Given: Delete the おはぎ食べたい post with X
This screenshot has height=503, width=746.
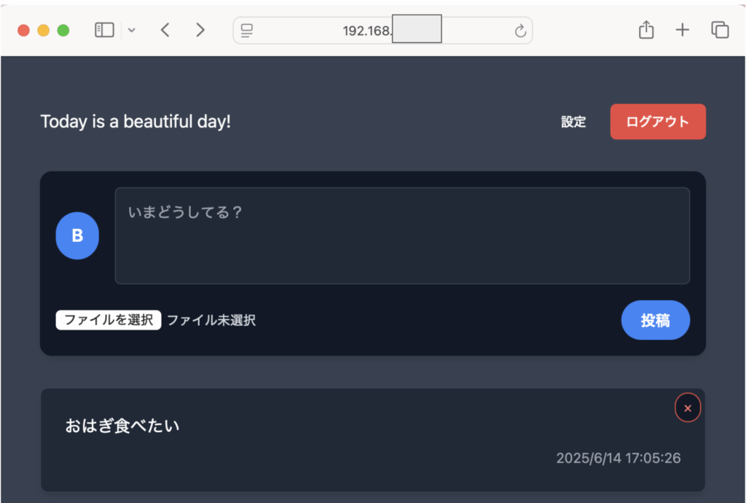Looking at the screenshot, I should tap(688, 408).
